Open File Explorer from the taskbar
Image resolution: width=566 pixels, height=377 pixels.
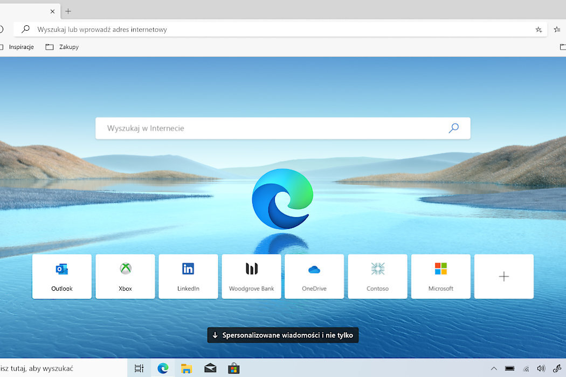[187, 368]
